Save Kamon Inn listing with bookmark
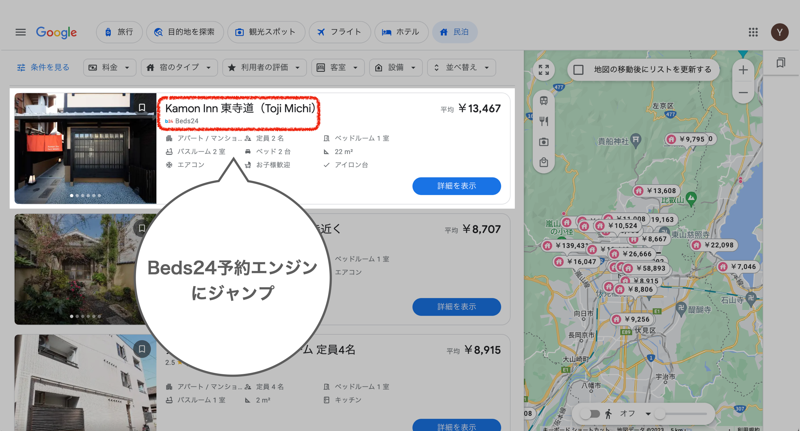This screenshot has width=800, height=431. point(142,107)
